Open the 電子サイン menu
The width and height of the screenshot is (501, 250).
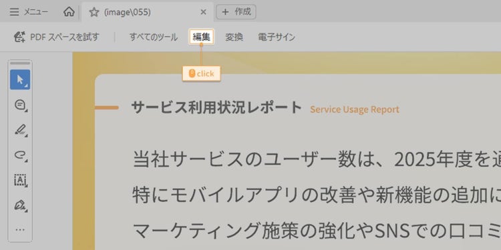pos(277,37)
